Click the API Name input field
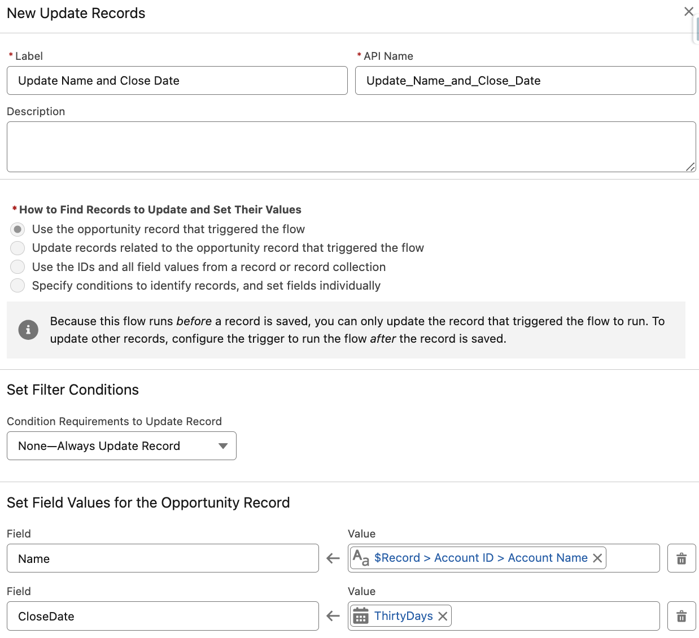Image resolution: width=699 pixels, height=638 pixels. tap(525, 80)
